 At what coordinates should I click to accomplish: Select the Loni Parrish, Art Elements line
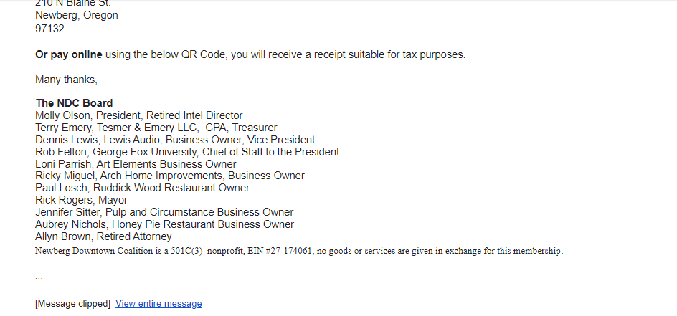136,164
